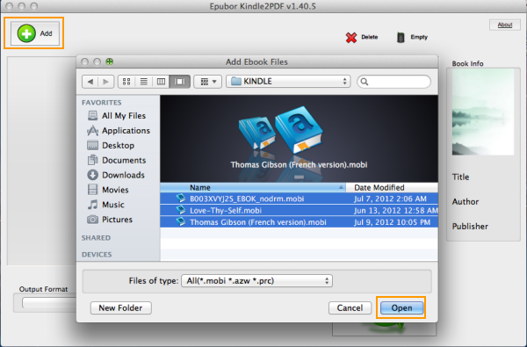The height and width of the screenshot is (347, 527).
Task: Click the Music note icon
Action: coord(92,205)
